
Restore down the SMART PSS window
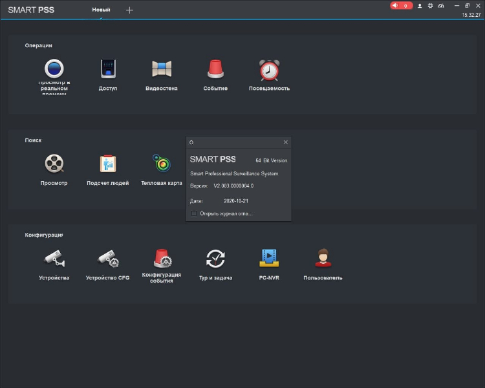pos(468,6)
